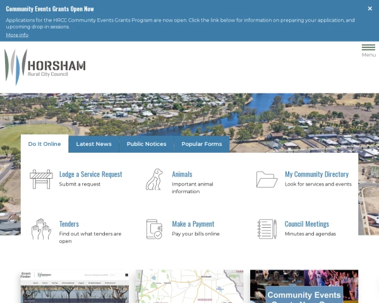
Task: Click the folder icon for My Community Directory
Action: [267, 179]
